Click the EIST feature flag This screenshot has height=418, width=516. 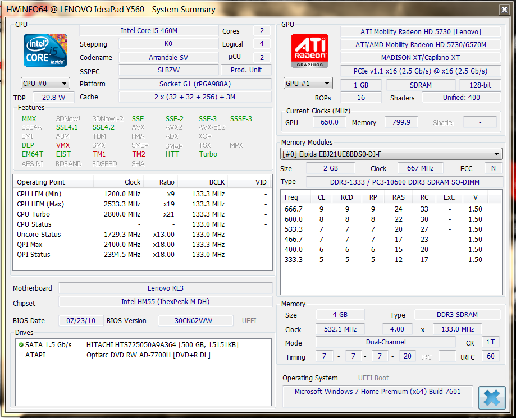[63, 154]
